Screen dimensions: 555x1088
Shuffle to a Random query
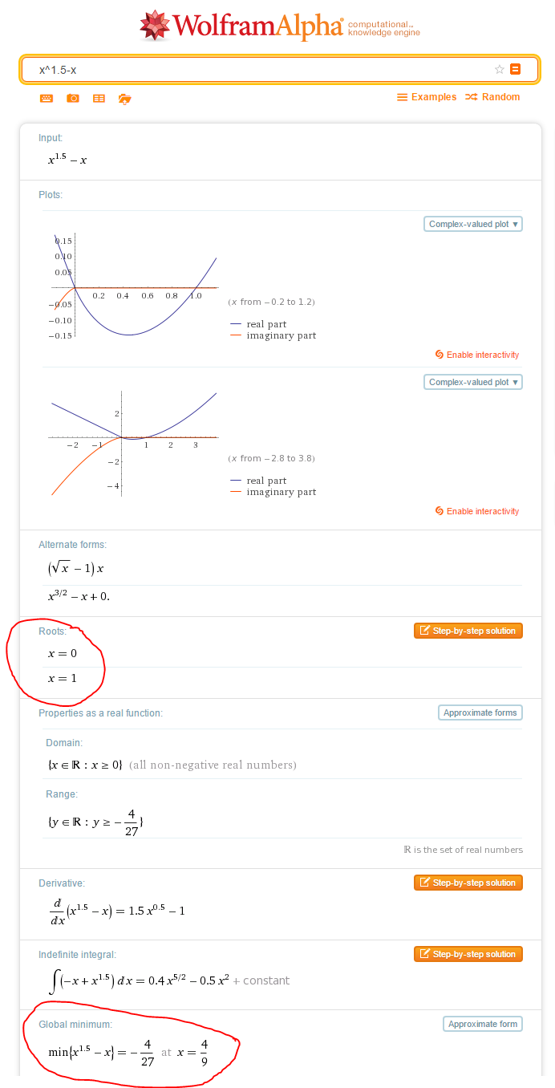[492, 97]
